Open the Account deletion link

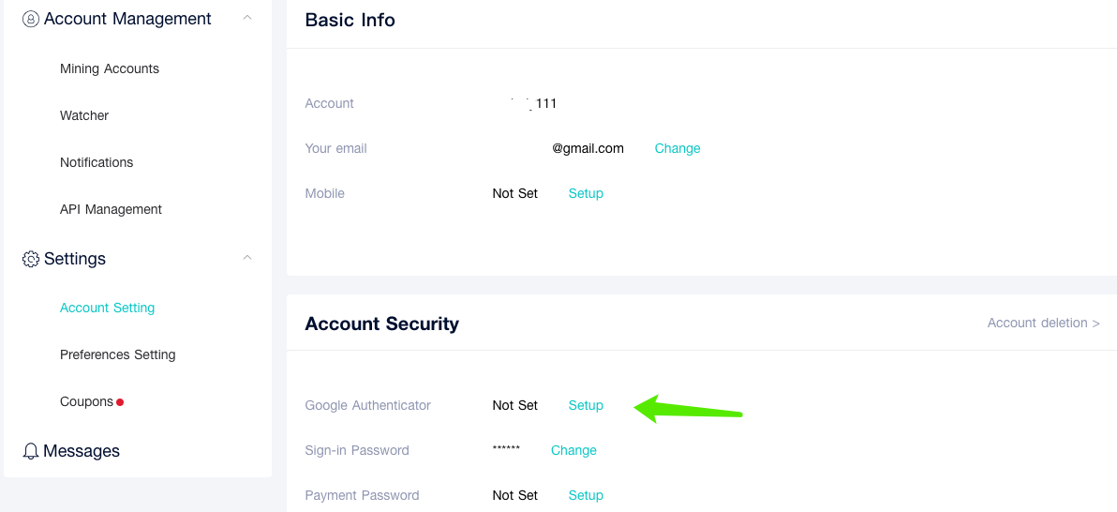click(1044, 323)
